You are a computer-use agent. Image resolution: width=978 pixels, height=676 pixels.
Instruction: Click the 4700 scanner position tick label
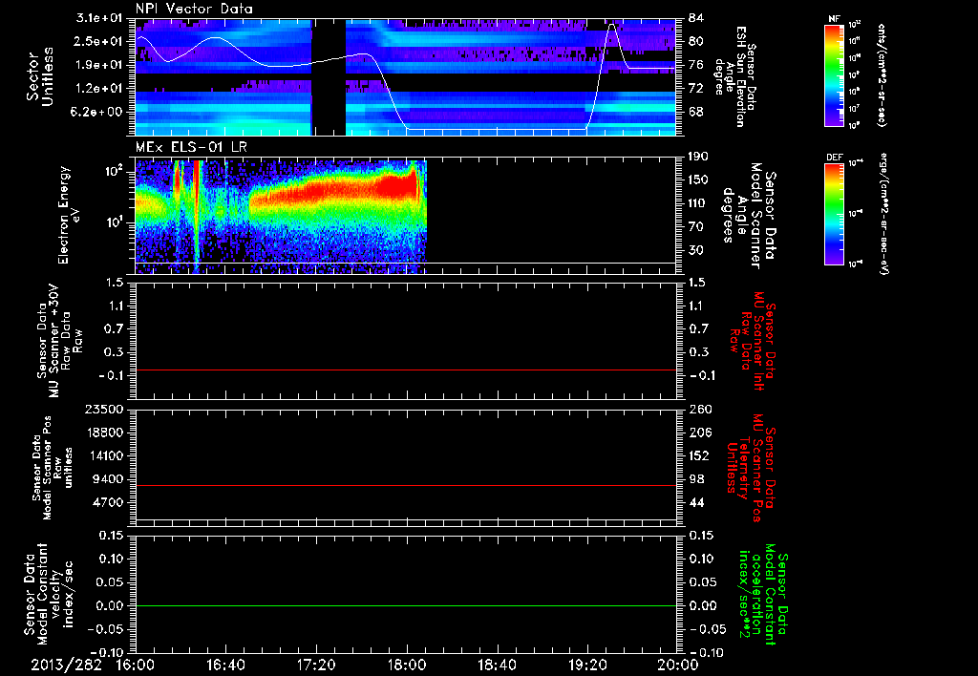coord(109,502)
